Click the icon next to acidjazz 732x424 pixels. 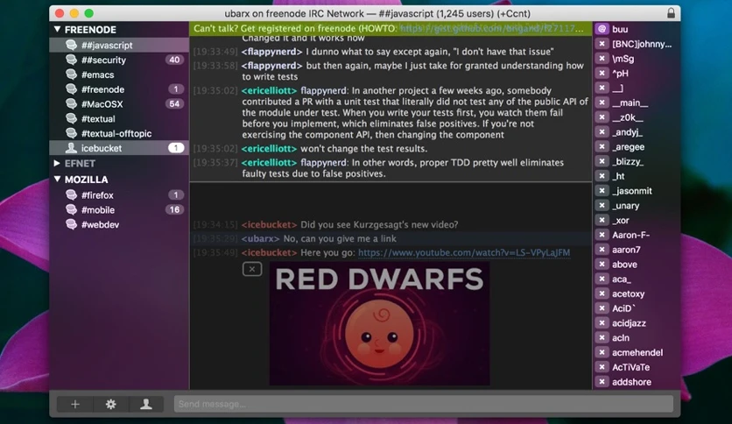pos(602,323)
